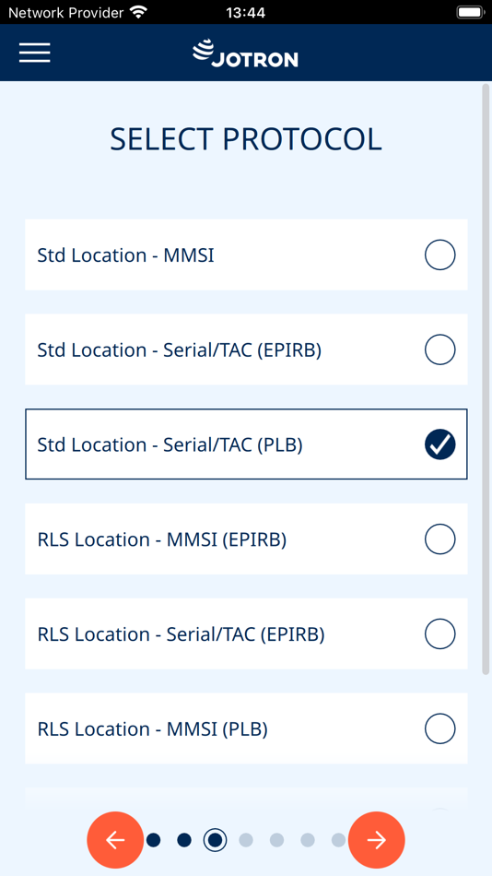Tap the partially visible bottom protocol row
The height and width of the screenshot is (876, 492).
(246, 799)
